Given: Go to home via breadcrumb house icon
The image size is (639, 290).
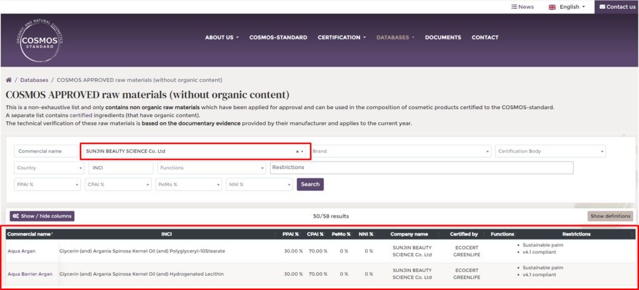Looking at the screenshot, I should 9,80.
